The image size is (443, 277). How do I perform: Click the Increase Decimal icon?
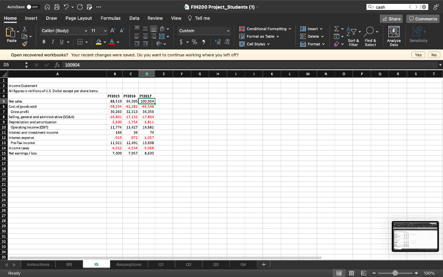tap(218, 42)
